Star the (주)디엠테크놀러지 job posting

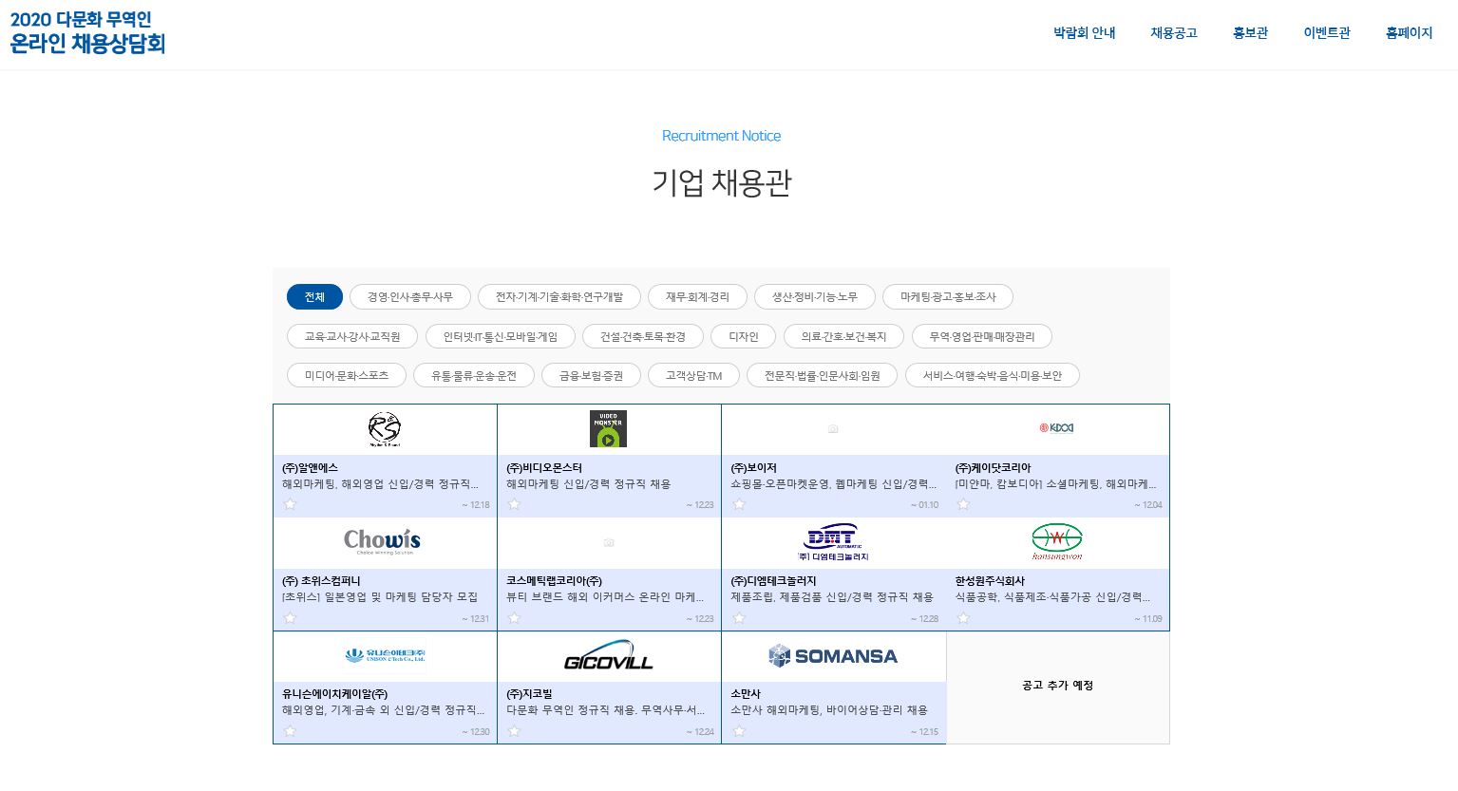click(x=739, y=618)
